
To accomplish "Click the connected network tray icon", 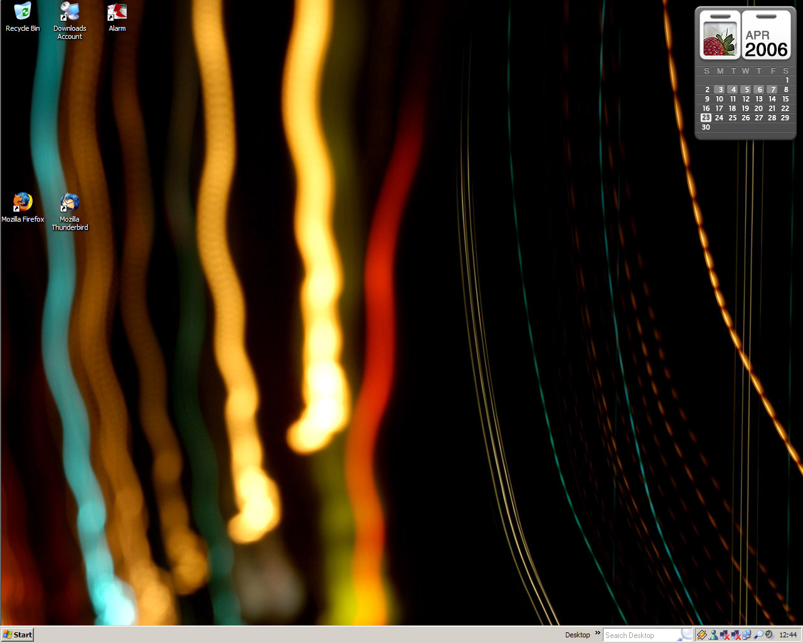I will 747,635.
